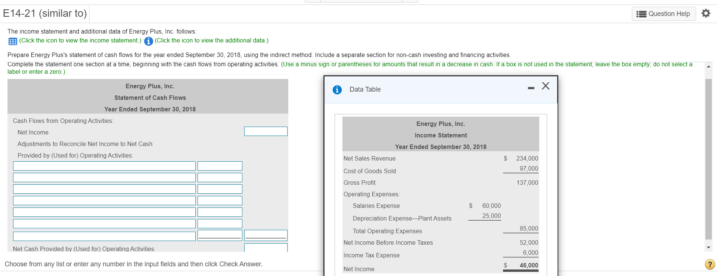Click the yellow help question mark icon
Screen dimensions: 717x276
tap(710, 264)
